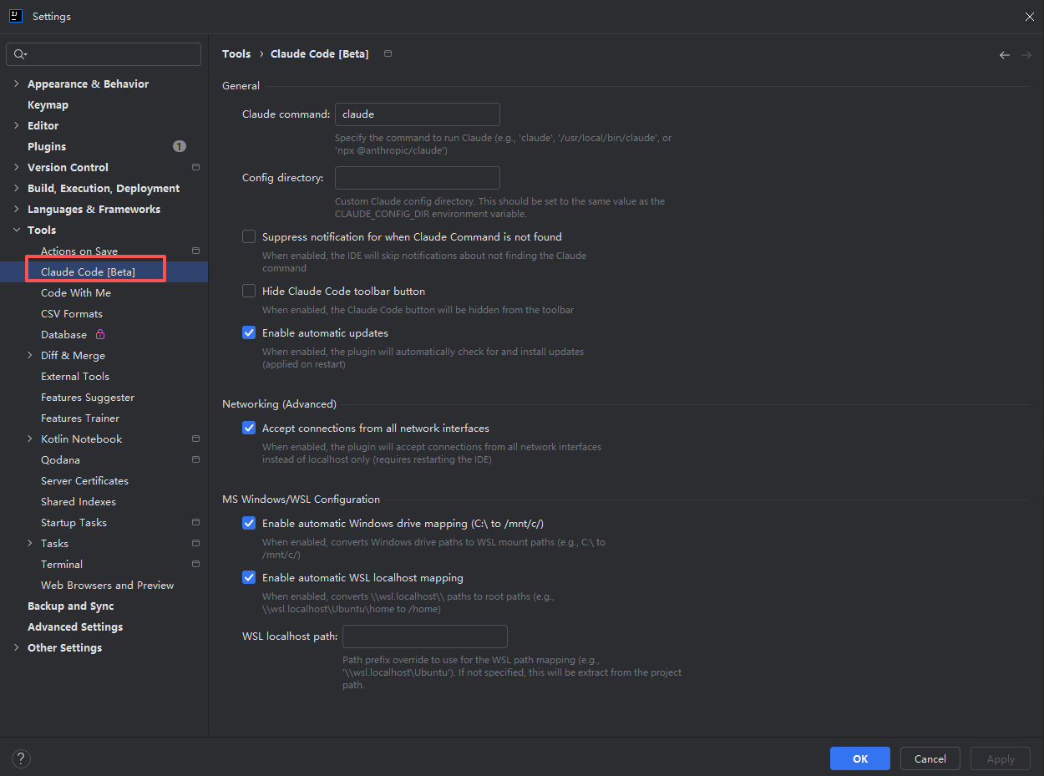Uncheck Enable automatic WSL localhost mapping
1044x776 pixels.
249,577
